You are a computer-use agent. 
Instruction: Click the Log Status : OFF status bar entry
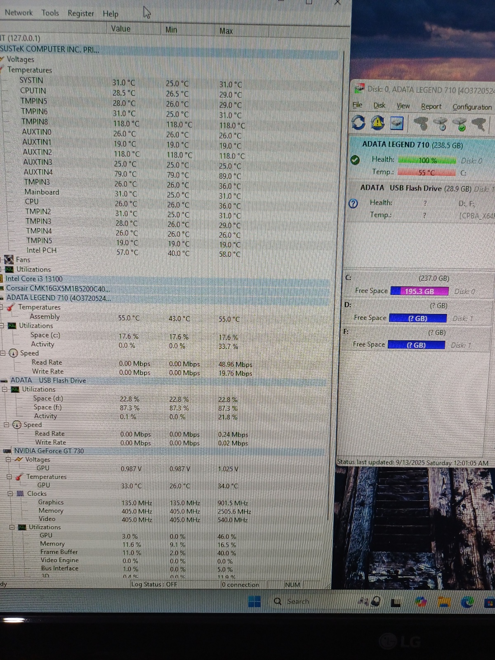pos(154,585)
